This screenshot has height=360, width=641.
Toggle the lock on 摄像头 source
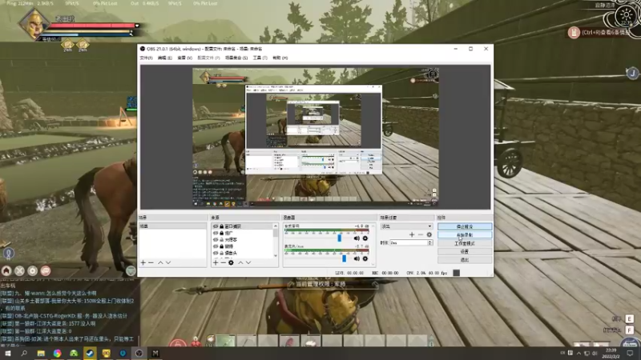(222, 253)
